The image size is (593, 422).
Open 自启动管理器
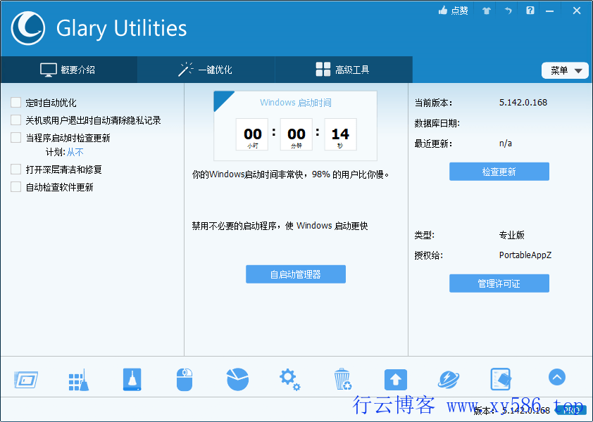[x=295, y=274]
